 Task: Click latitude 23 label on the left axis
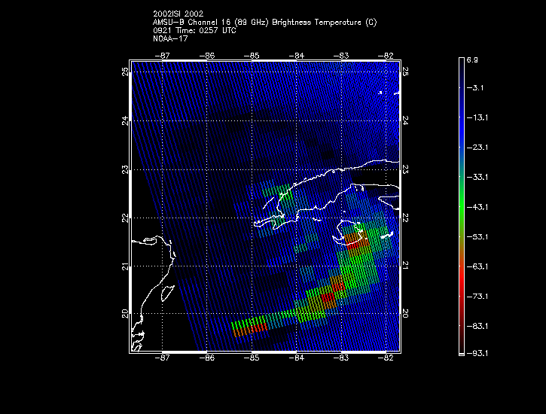pos(125,169)
